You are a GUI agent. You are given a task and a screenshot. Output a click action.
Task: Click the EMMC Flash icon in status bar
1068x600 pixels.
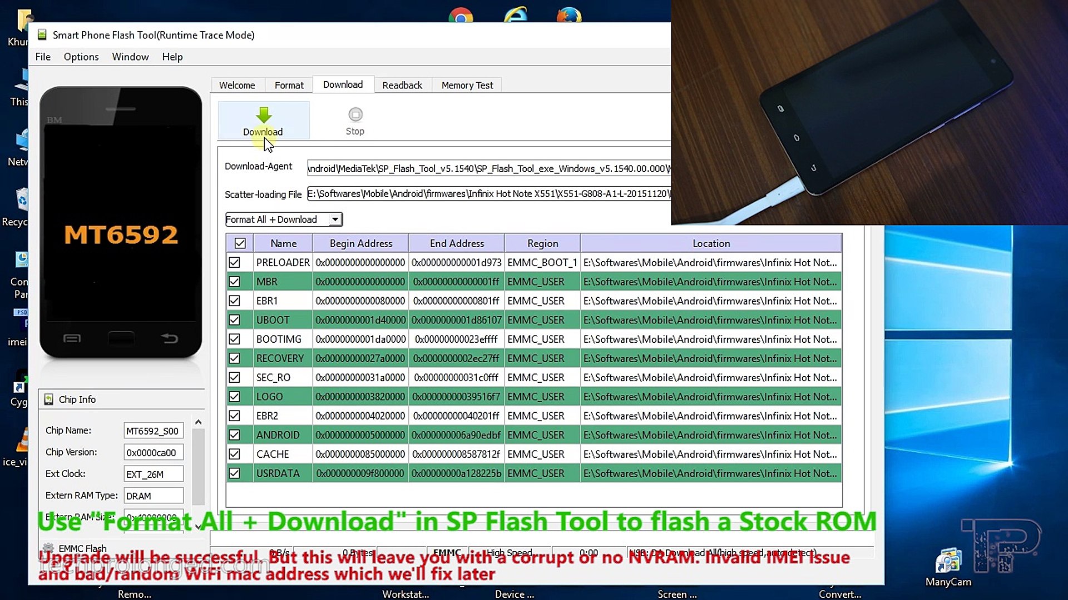pos(48,548)
